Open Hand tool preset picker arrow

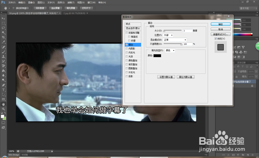[x=9, y=8]
